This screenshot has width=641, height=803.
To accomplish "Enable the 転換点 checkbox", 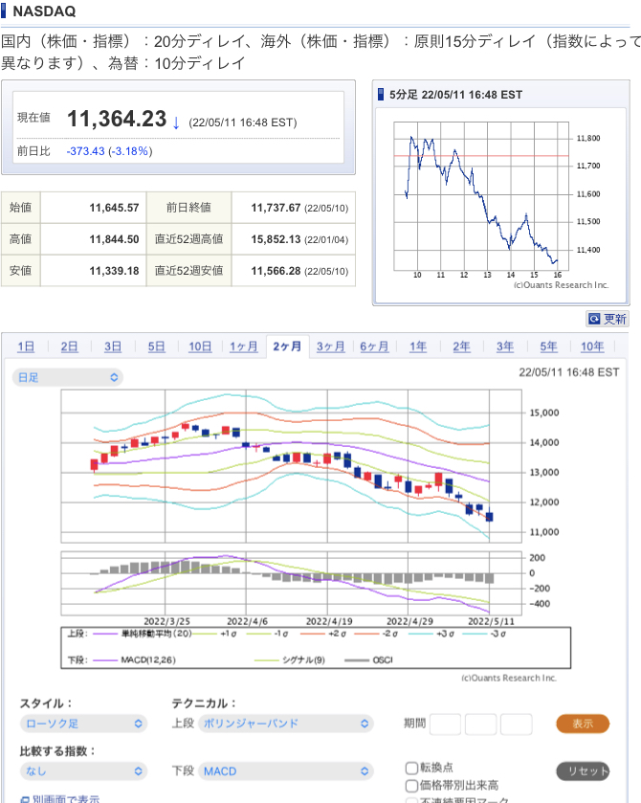I will click(x=411, y=768).
